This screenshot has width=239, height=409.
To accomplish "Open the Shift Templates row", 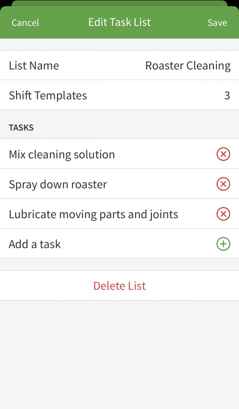I will pyautogui.click(x=119, y=95).
